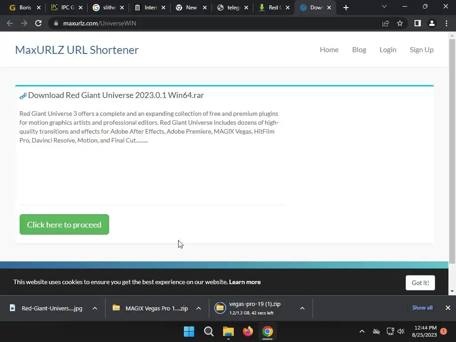Screen dimensions: 456x342
Task: Show hidden system tray icons
Action: click(x=362, y=331)
